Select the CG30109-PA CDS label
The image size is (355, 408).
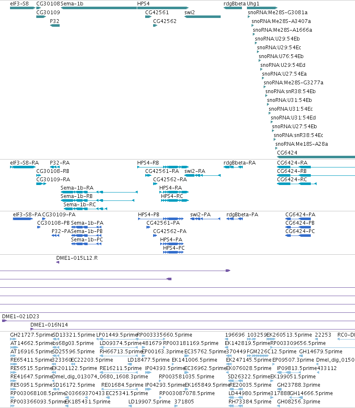point(59,215)
